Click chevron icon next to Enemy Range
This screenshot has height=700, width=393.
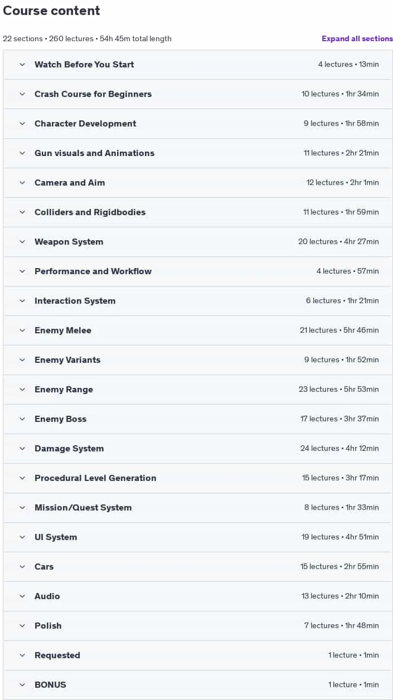pyautogui.click(x=22, y=390)
